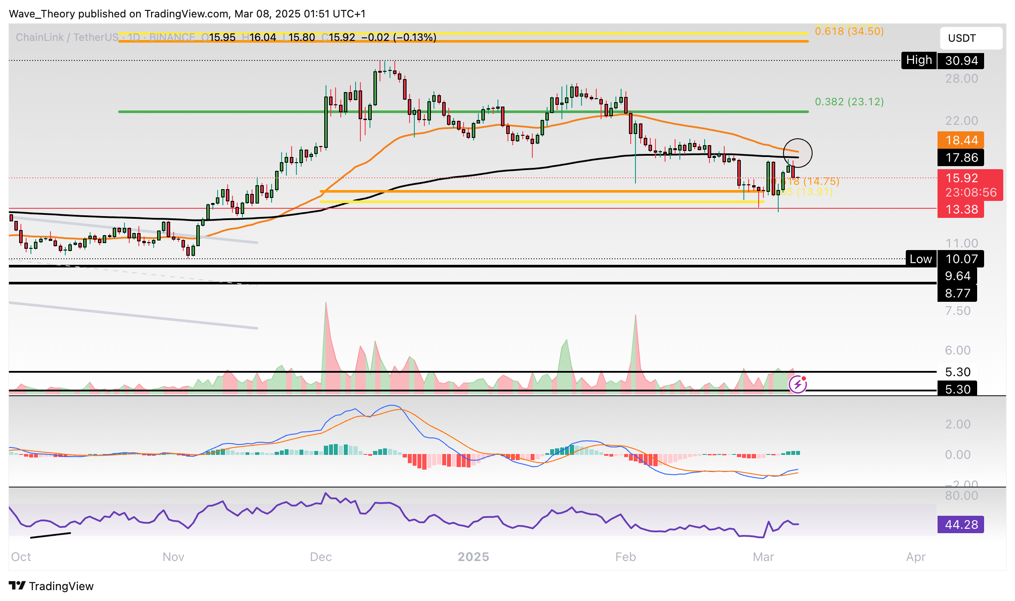This screenshot has height=601, width=1015.
Task: Click the ChainLink / TetherUS symbol title
Action: click(67, 37)
